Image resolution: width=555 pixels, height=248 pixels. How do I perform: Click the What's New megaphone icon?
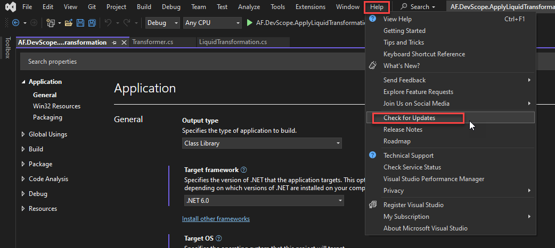(373, 65)
